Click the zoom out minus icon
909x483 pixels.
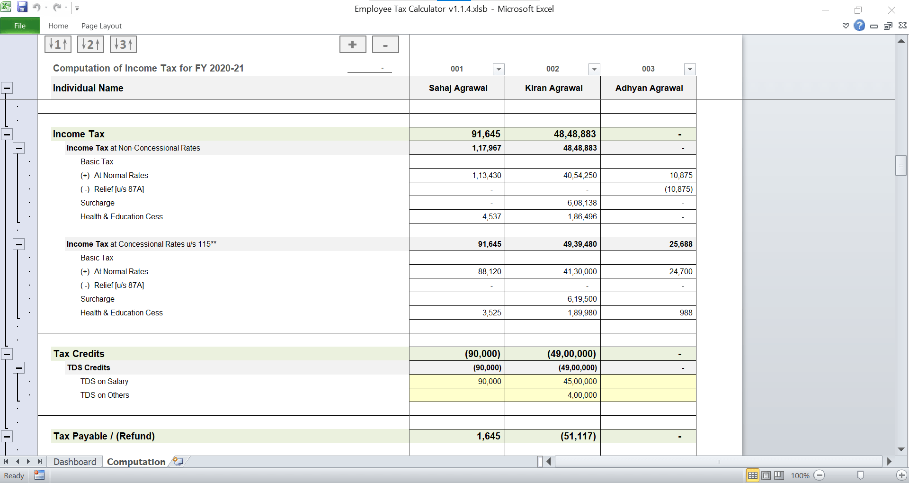[820, 475]
